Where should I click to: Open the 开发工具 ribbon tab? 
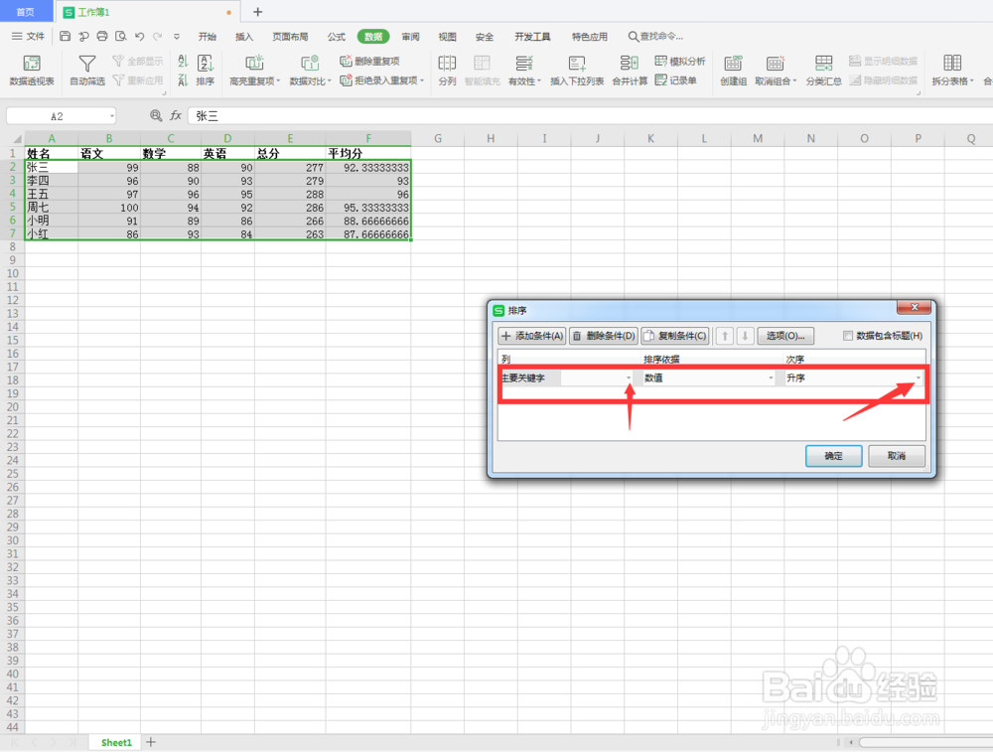(x=532, y=36)
